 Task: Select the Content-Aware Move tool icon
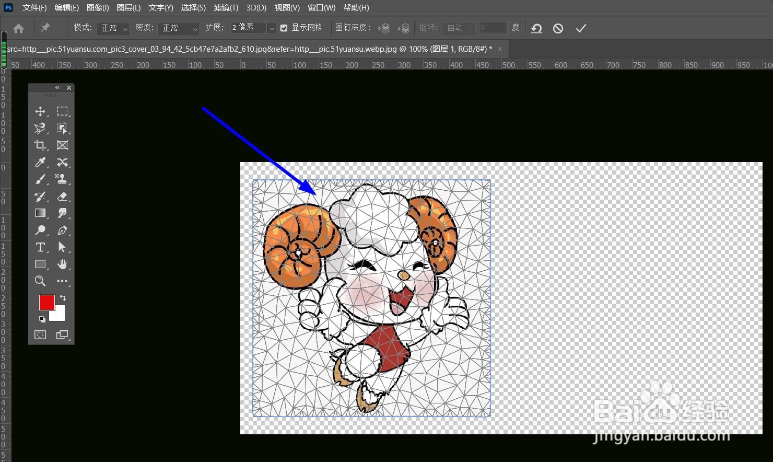[62, 163]
